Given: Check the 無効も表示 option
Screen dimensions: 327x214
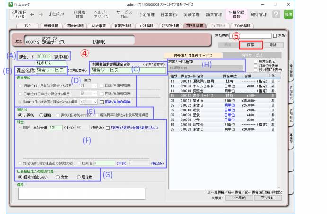Looking at the screenshot, I should [x=255, y=62].
